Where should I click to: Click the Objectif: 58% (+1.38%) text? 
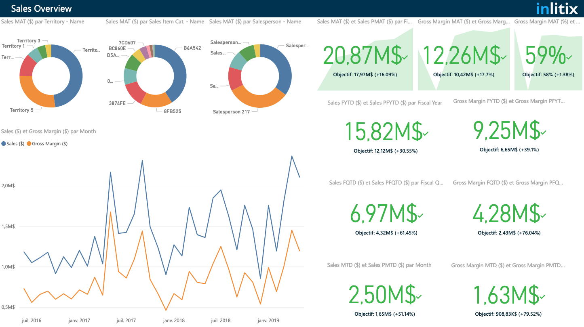point(548,75)
